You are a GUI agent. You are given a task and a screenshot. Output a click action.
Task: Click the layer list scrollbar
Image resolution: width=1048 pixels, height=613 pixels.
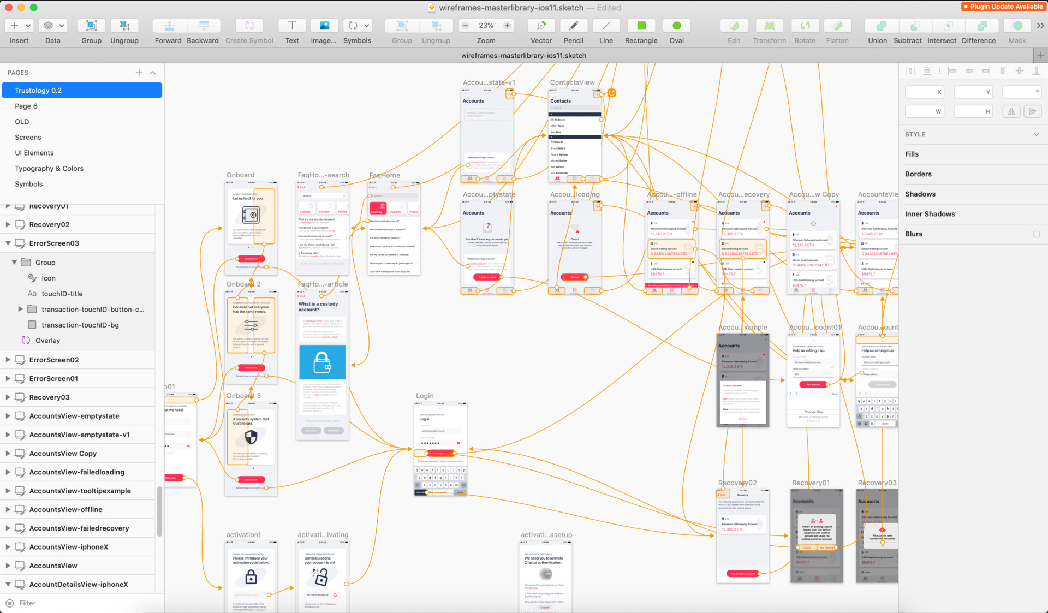pos(159,511)
